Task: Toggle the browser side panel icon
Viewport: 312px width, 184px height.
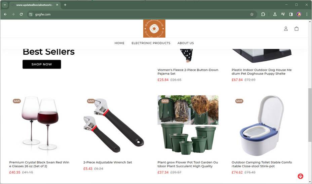Action: click(291, 14)
